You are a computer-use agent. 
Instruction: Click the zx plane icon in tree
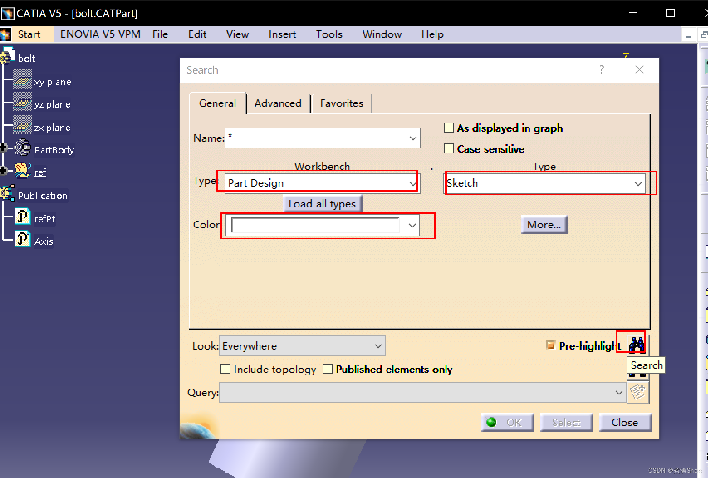point(22,125)
